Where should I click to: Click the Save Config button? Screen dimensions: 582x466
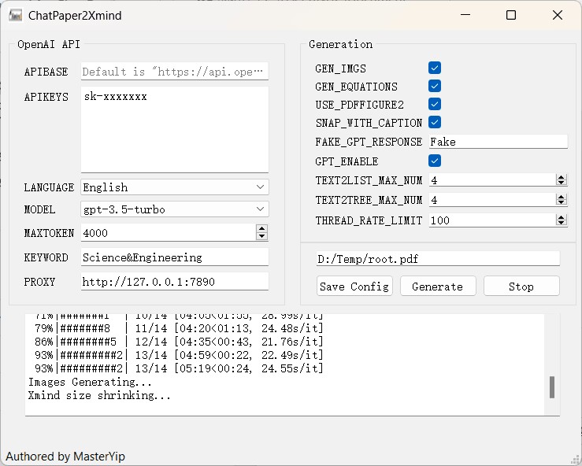pos(354,287)
